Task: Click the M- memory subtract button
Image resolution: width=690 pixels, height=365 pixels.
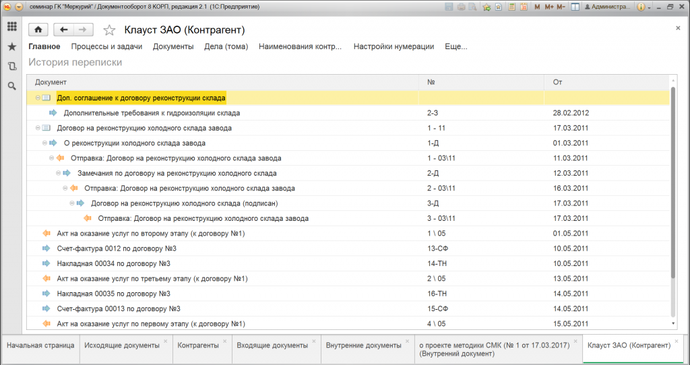Action: click(x=561, y=7)
